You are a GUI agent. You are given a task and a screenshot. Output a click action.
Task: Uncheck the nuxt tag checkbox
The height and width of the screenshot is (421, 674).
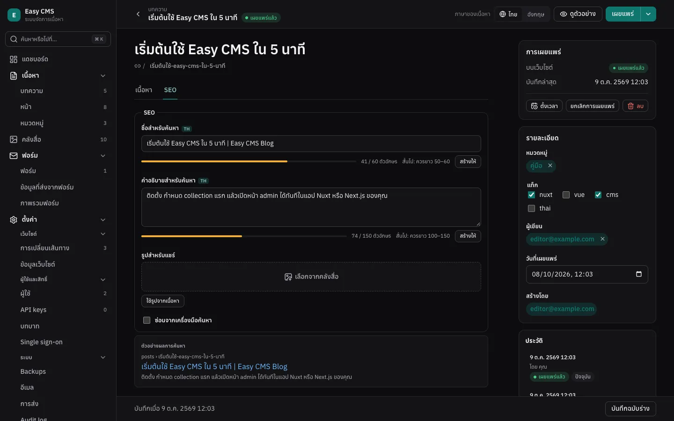point(531,195)
